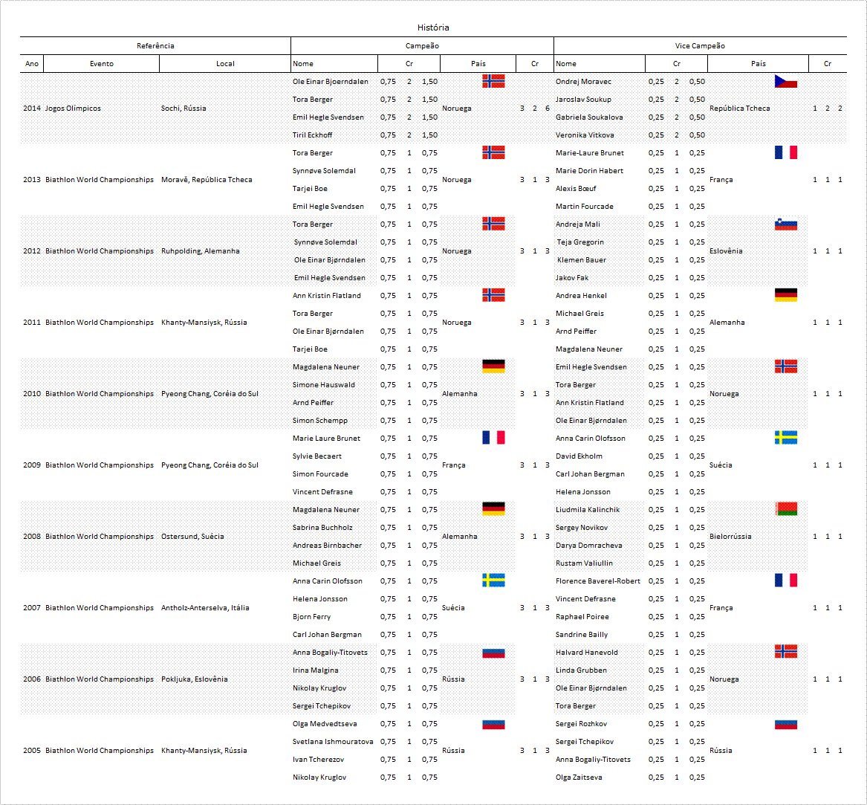
Task: Select the Irina Malgina name cell
Action: pos(315,670)
